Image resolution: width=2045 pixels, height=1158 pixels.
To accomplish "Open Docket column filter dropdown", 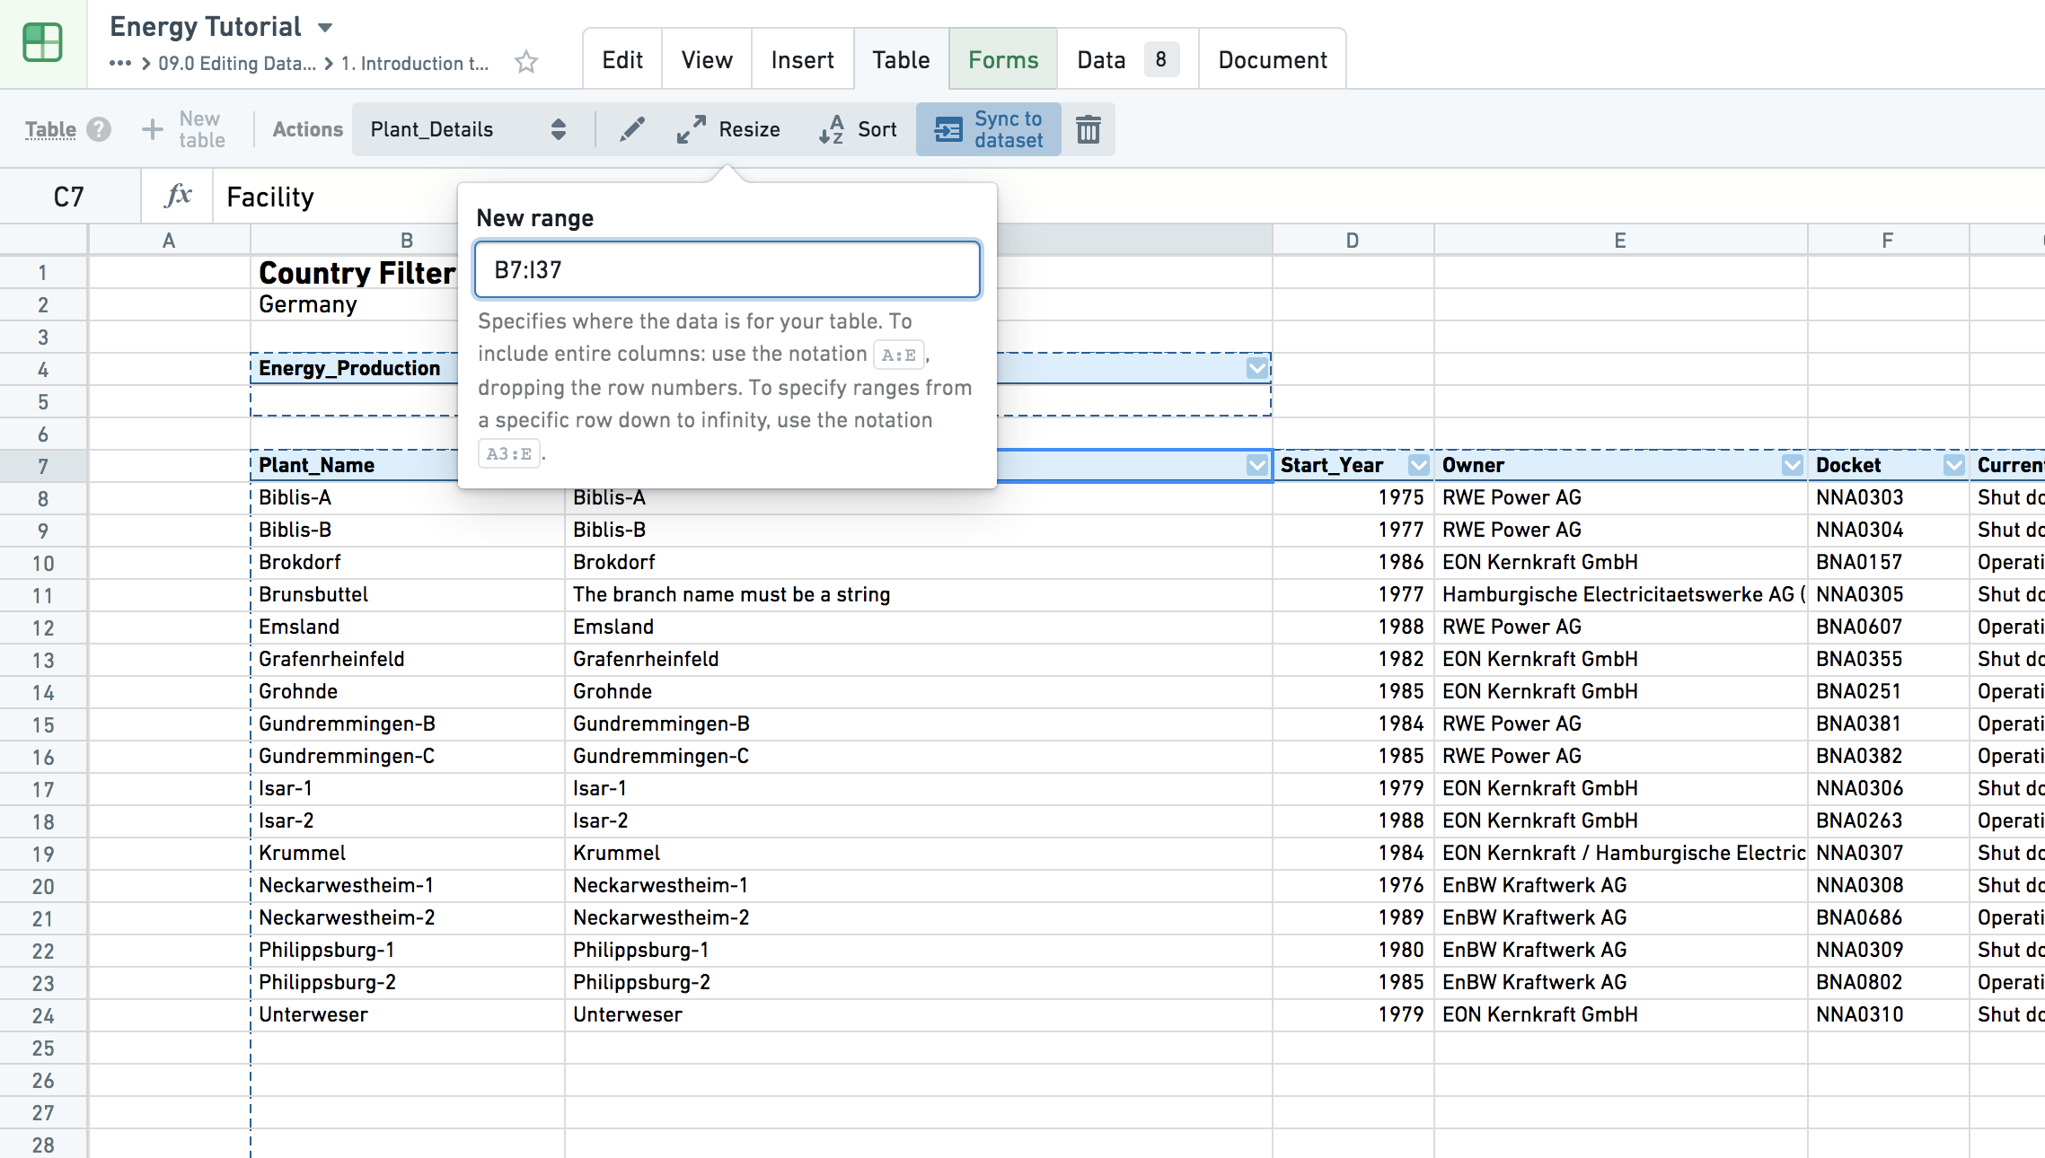I will tap(1954, 465).
